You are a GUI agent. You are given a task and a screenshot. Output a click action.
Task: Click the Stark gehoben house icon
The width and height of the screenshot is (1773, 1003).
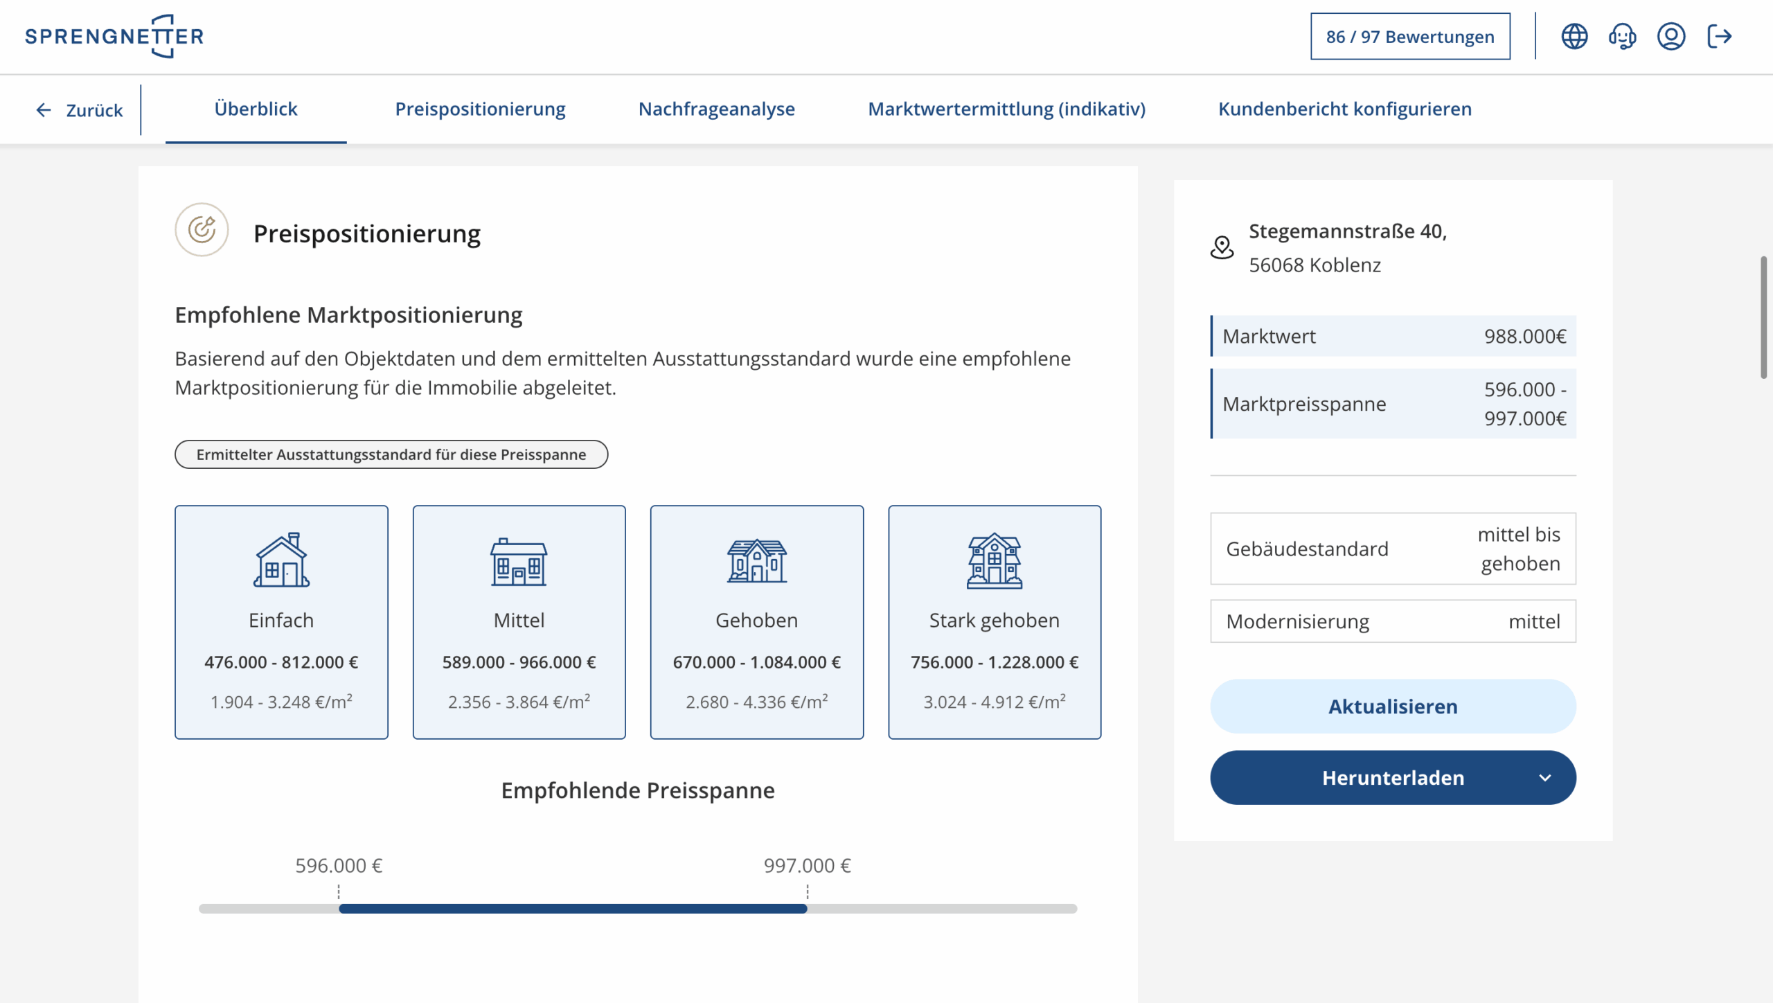[994, 560]
